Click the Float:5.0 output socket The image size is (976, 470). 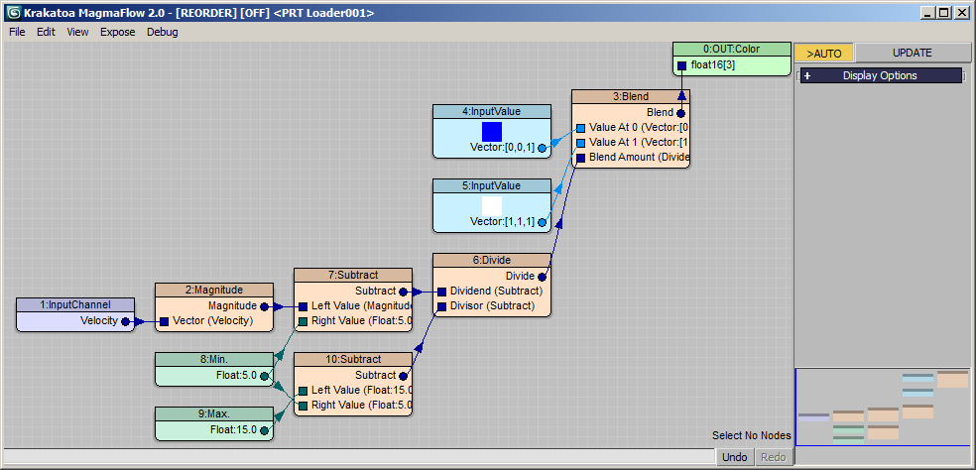(264, 376)
